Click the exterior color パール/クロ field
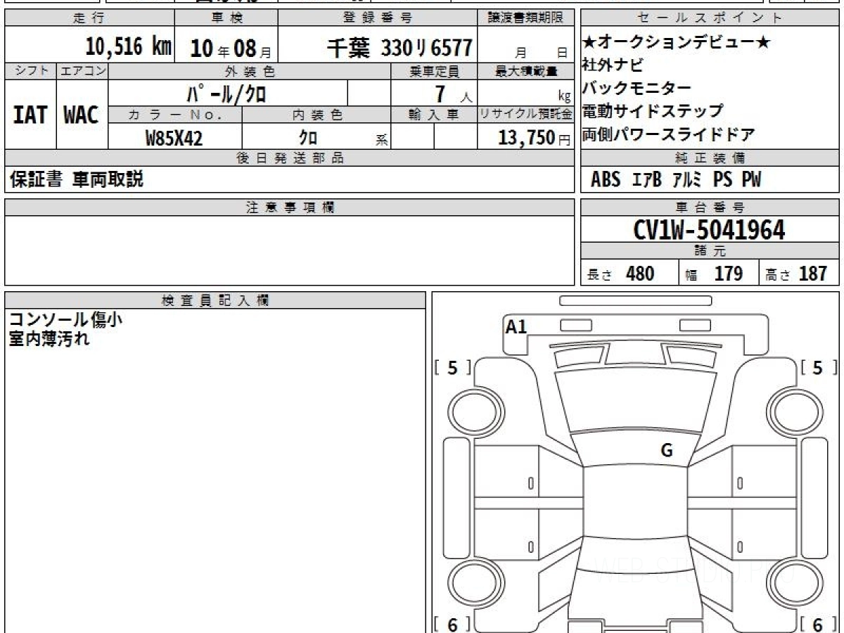Image resolution: width=844 pixels, height=633 pixels. tap(226, 93)
